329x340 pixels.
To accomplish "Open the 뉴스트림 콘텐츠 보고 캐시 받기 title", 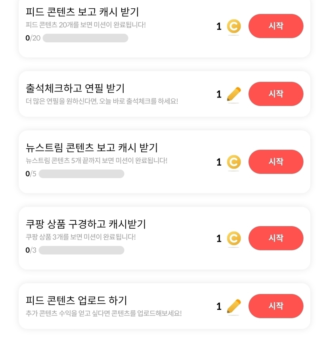I will [x=92, y=148].
